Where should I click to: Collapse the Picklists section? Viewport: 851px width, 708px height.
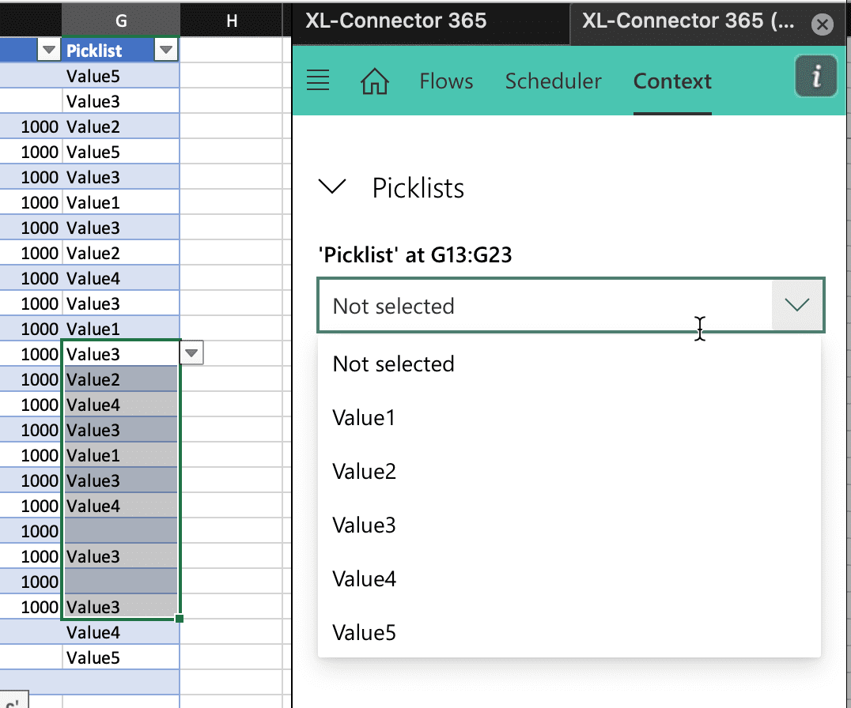[333, 187]
